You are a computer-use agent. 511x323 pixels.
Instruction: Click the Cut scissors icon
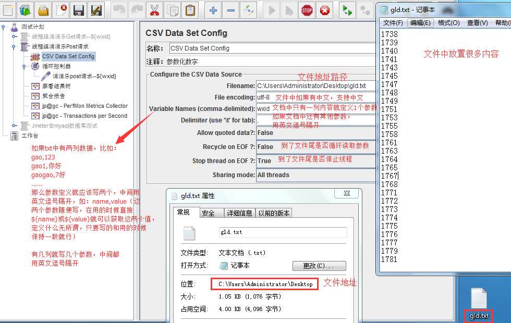click(154, 10)
